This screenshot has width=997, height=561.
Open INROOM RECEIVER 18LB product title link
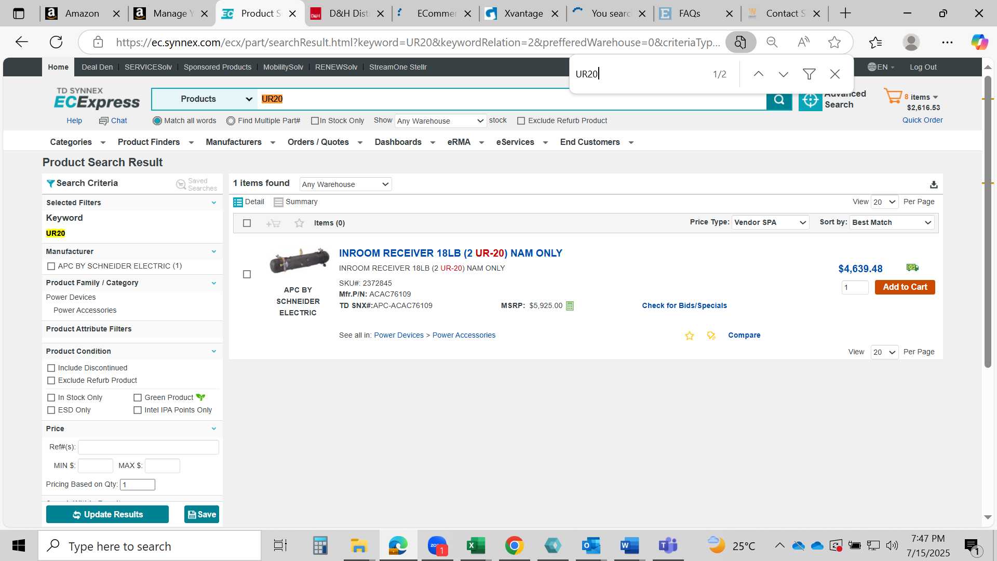point(450,253)
